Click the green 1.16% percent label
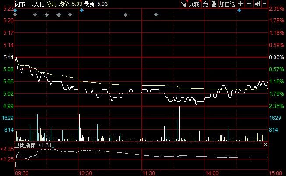The height and width of the screenshot is (176, 286). point(276,82)
